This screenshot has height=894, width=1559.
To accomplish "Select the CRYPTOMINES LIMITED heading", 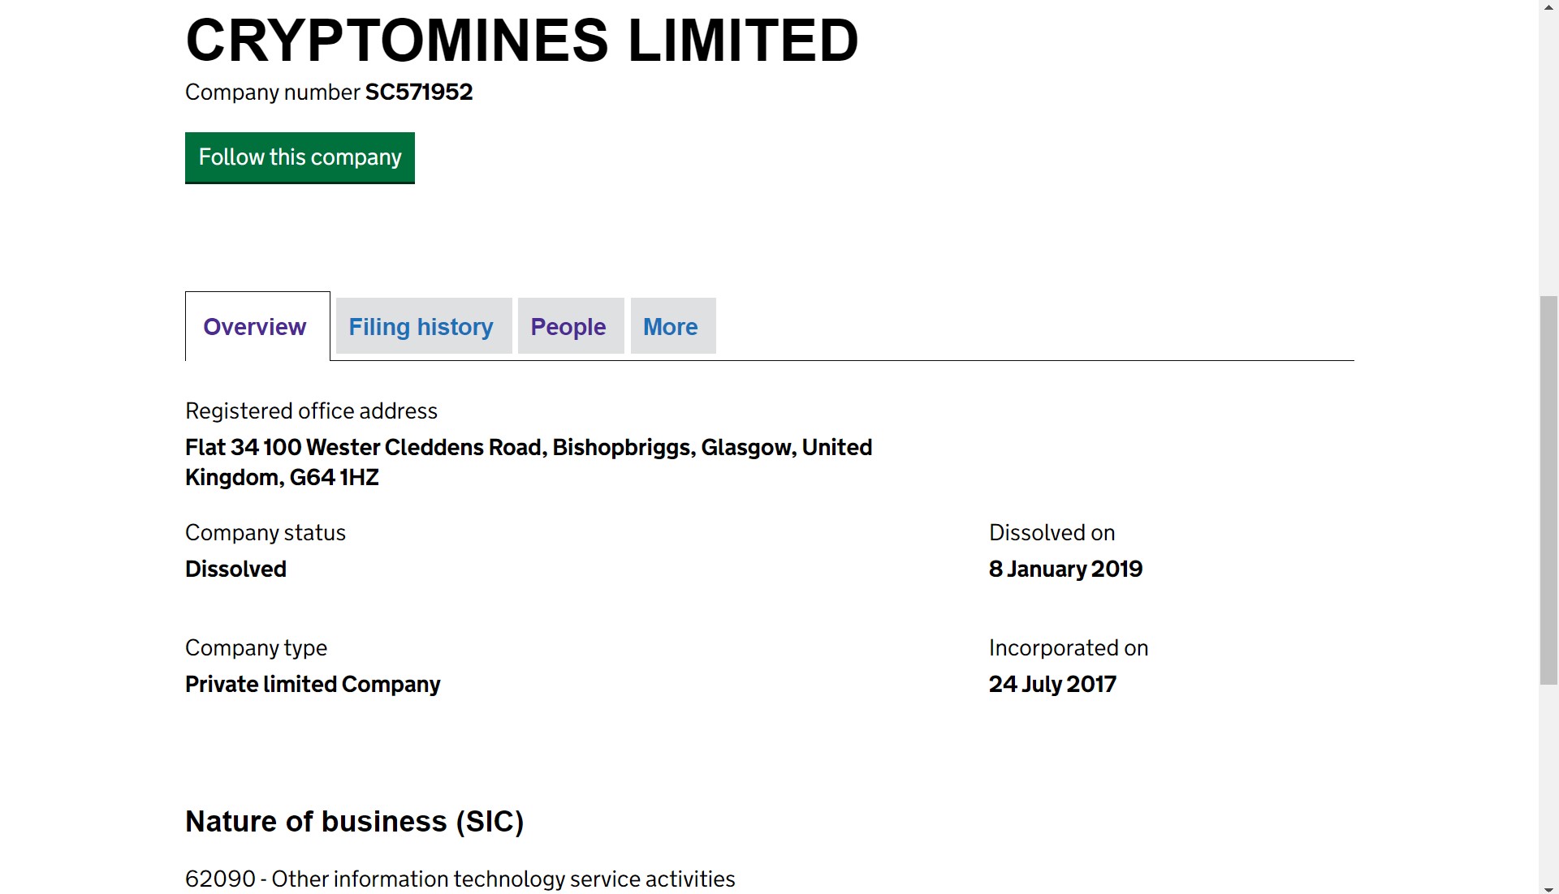I will click(x=522, y=39).
